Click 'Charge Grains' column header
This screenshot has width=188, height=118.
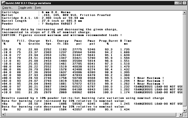click(34, 42)
